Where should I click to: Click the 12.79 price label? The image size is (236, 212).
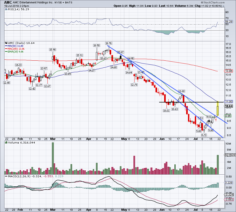[134, 85]
